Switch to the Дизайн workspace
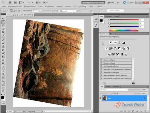The image size is (150, 113). [110, 3]
